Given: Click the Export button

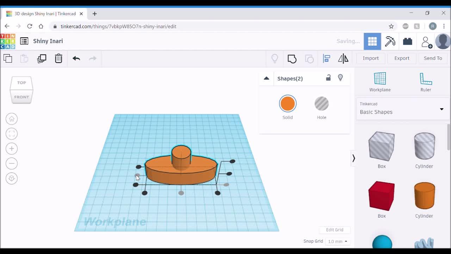Looking at the screenshot, I should coord(402,58).
